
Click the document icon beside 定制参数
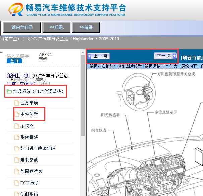16,160
